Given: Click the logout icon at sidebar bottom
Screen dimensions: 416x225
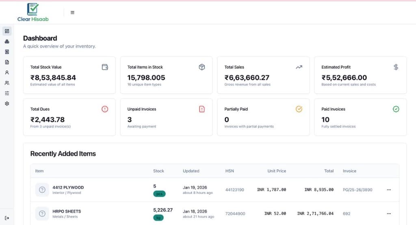Looking at the screenshot, I should [x=7, y=218].
